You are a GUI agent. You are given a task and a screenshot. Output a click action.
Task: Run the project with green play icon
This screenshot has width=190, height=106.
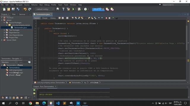[73, 9]
